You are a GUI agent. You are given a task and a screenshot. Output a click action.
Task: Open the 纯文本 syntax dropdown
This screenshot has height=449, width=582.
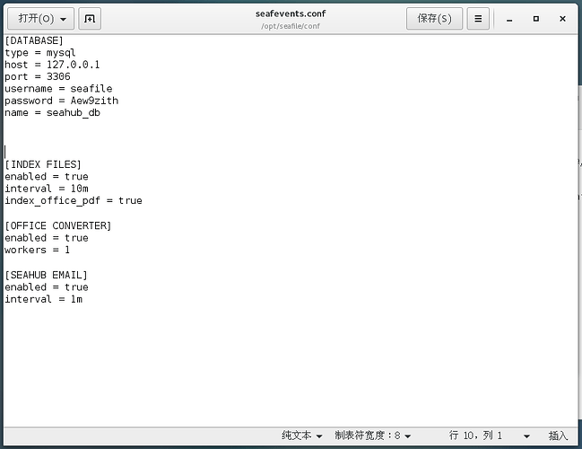(x=302, y=436)
